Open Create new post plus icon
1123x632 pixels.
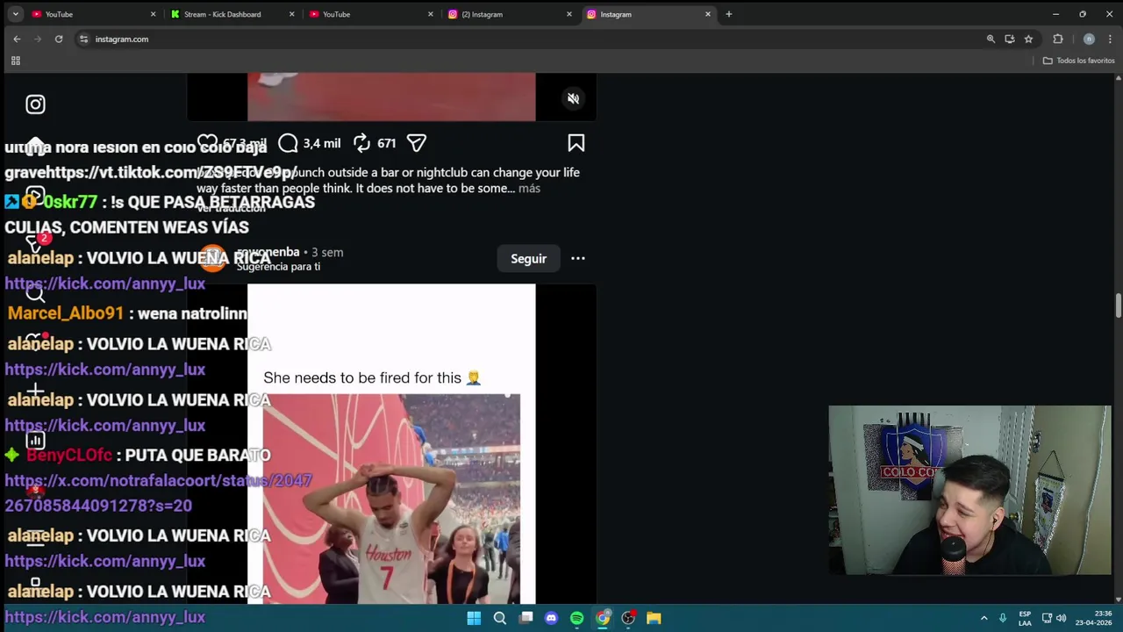pos(35,390)
